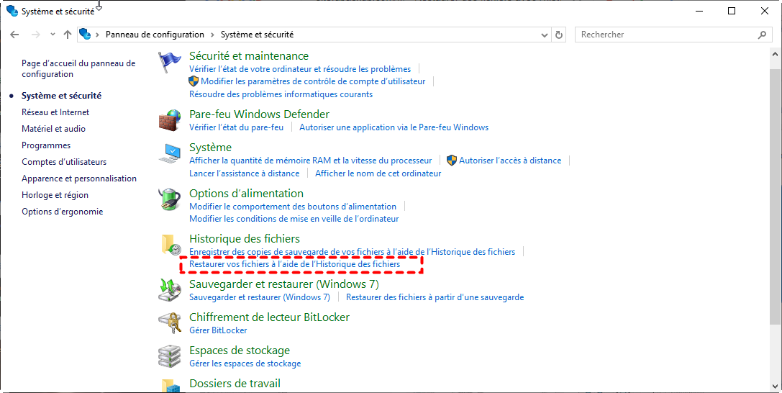Image resolution: width=782 pixels, height=393 pixels.
Task: Click Autoriser l'accès à distance
Action: 509,161
